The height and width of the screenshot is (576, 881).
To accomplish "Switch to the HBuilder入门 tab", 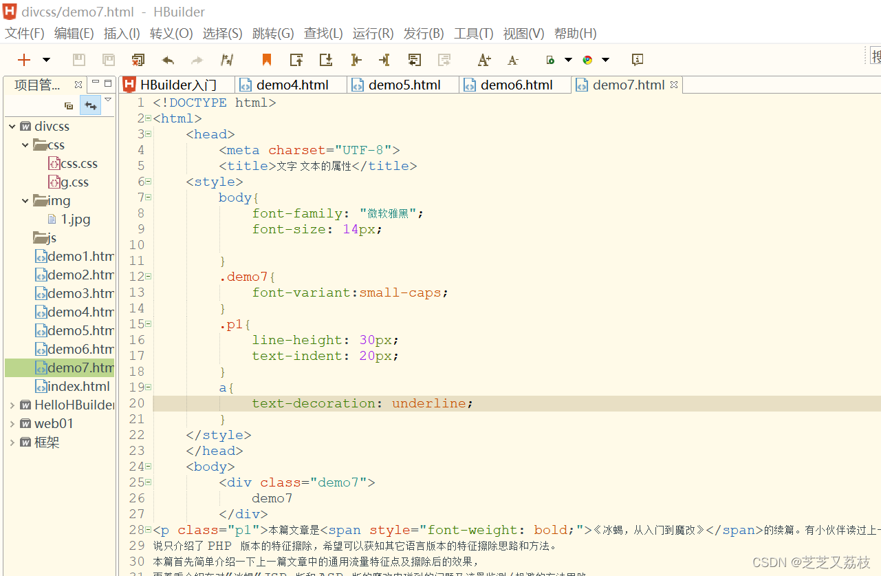I will 177,85.
